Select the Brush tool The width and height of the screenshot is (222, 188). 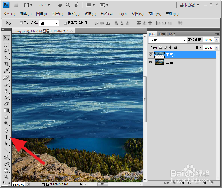click(6, 85)
